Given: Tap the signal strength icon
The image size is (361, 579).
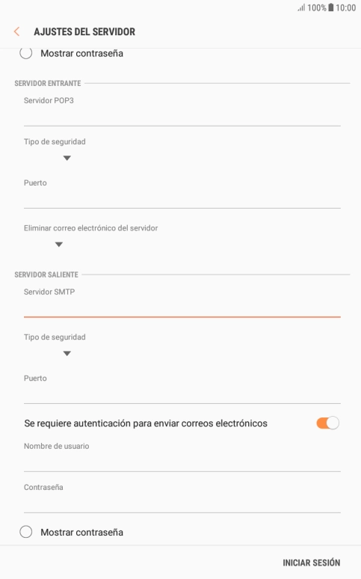Looking at the screenshot, I should point(301,7).
